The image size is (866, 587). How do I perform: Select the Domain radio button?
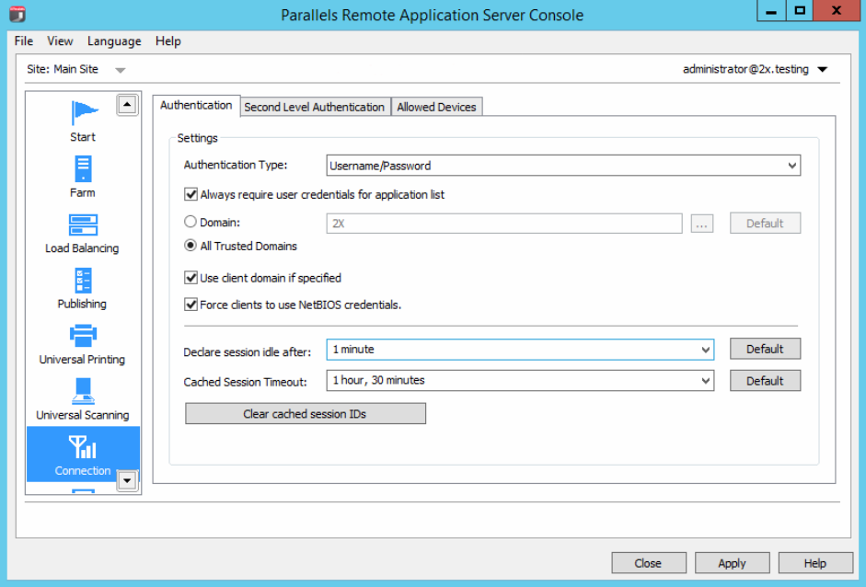pyautogui.click(x=190, y=222)
